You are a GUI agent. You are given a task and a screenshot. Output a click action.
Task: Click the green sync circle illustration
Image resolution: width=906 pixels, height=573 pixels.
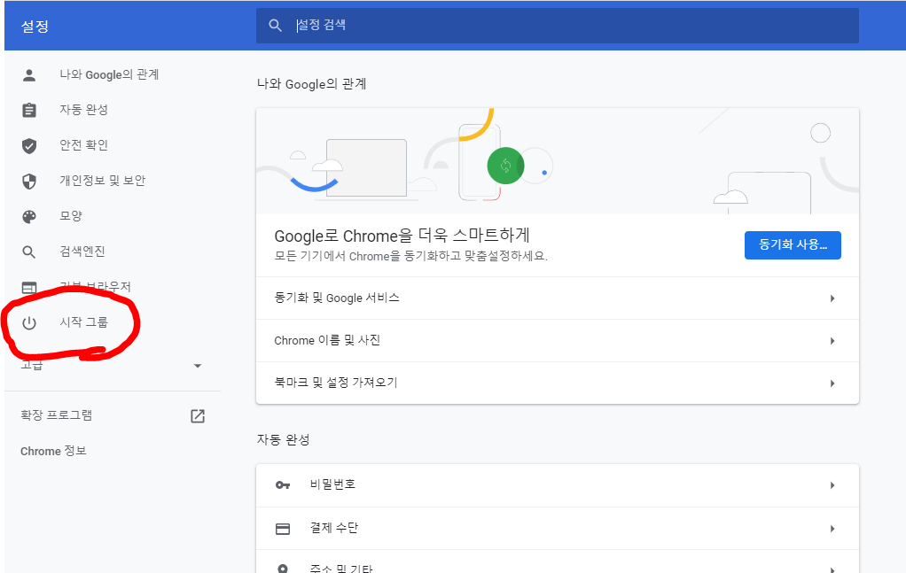point(505,166)
